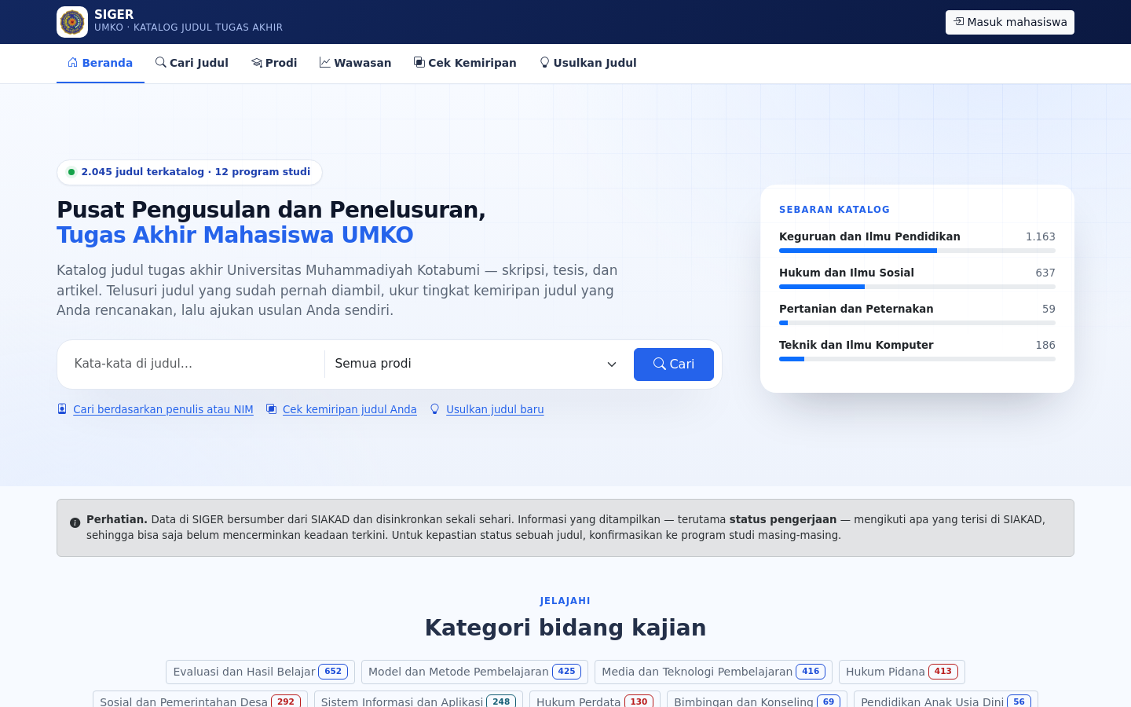
Task: Open the Wawasan tab
Action: click(355, 63)
